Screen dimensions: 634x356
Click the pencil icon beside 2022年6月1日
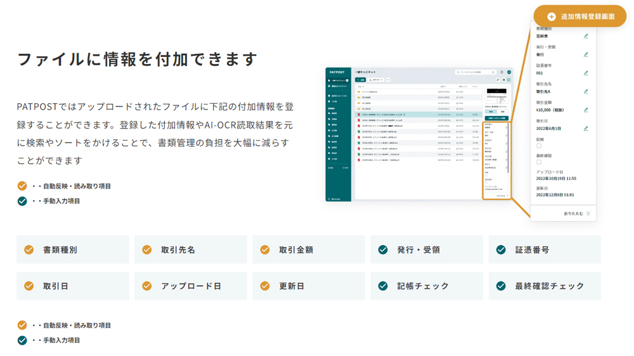(585, 129)
